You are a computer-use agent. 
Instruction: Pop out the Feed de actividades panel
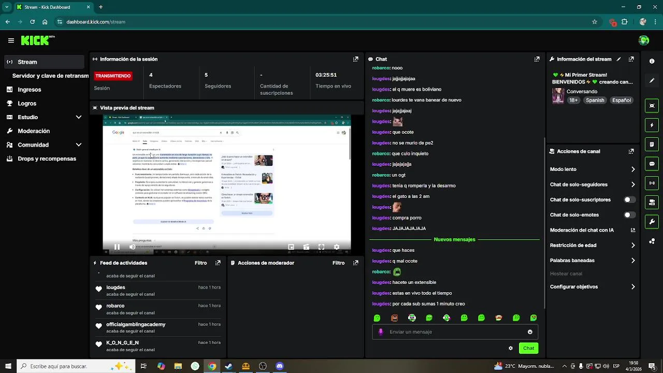pyautogui.click(x=218, y=263)
